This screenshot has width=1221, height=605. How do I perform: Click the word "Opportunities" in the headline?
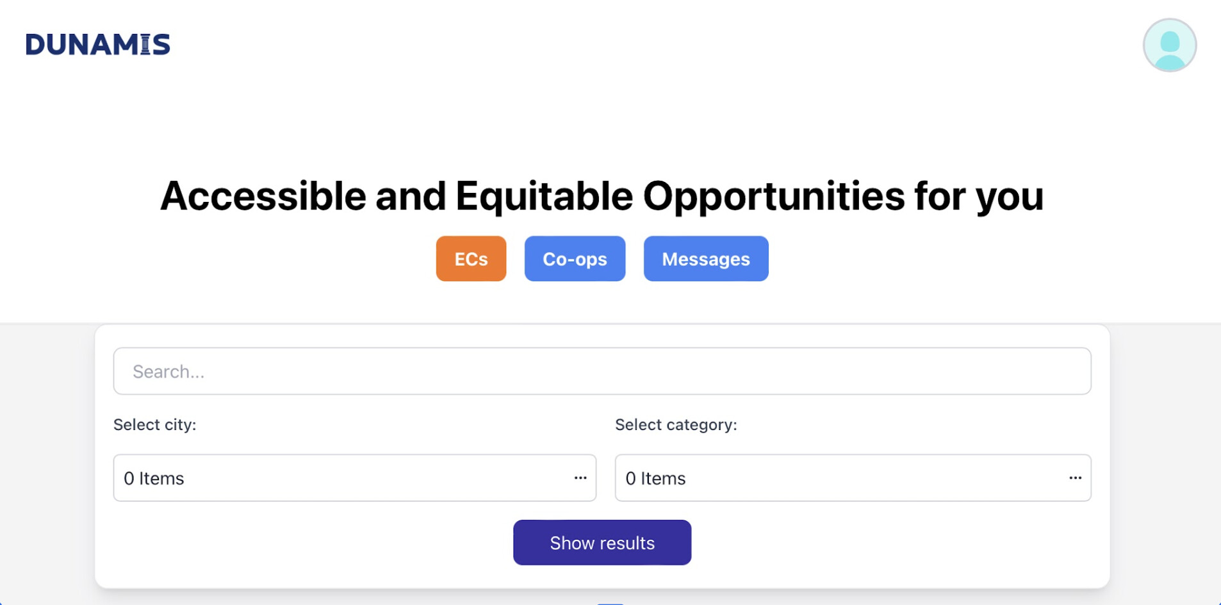pos(773,195)
